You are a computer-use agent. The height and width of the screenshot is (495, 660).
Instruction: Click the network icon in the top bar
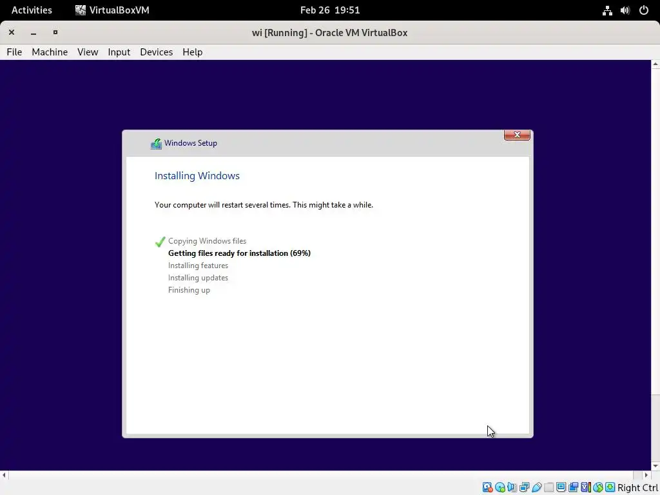[x=607, y=10]
